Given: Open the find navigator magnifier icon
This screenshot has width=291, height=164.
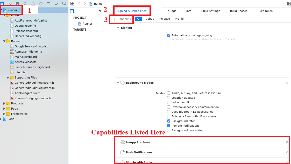Looking at the screenshot, I should pos(25,4).
